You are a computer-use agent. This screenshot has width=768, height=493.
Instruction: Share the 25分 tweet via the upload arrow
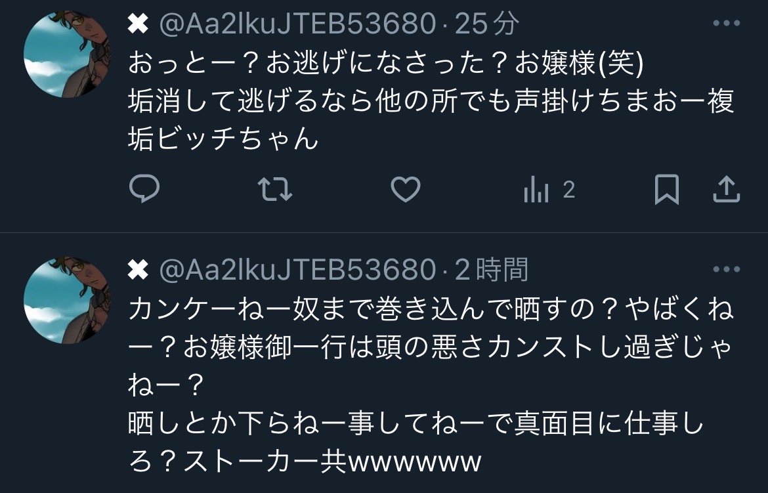pos(727,190)
